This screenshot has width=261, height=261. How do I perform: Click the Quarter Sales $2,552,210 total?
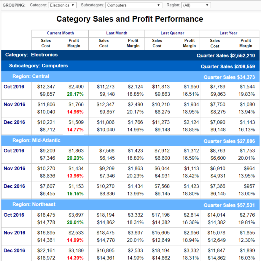point(226,56)
